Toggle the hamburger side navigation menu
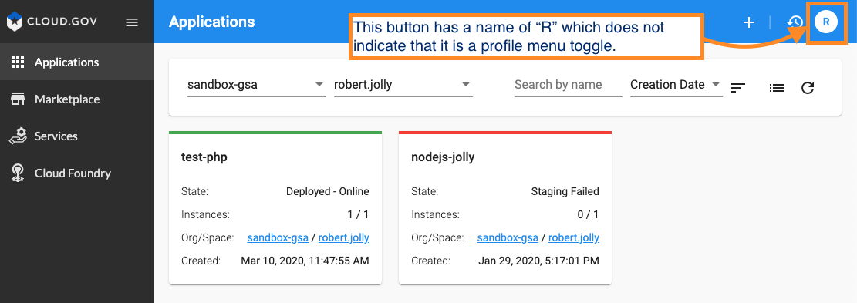The height and width of the screenshot is (303, 857). tap(132, 22)
